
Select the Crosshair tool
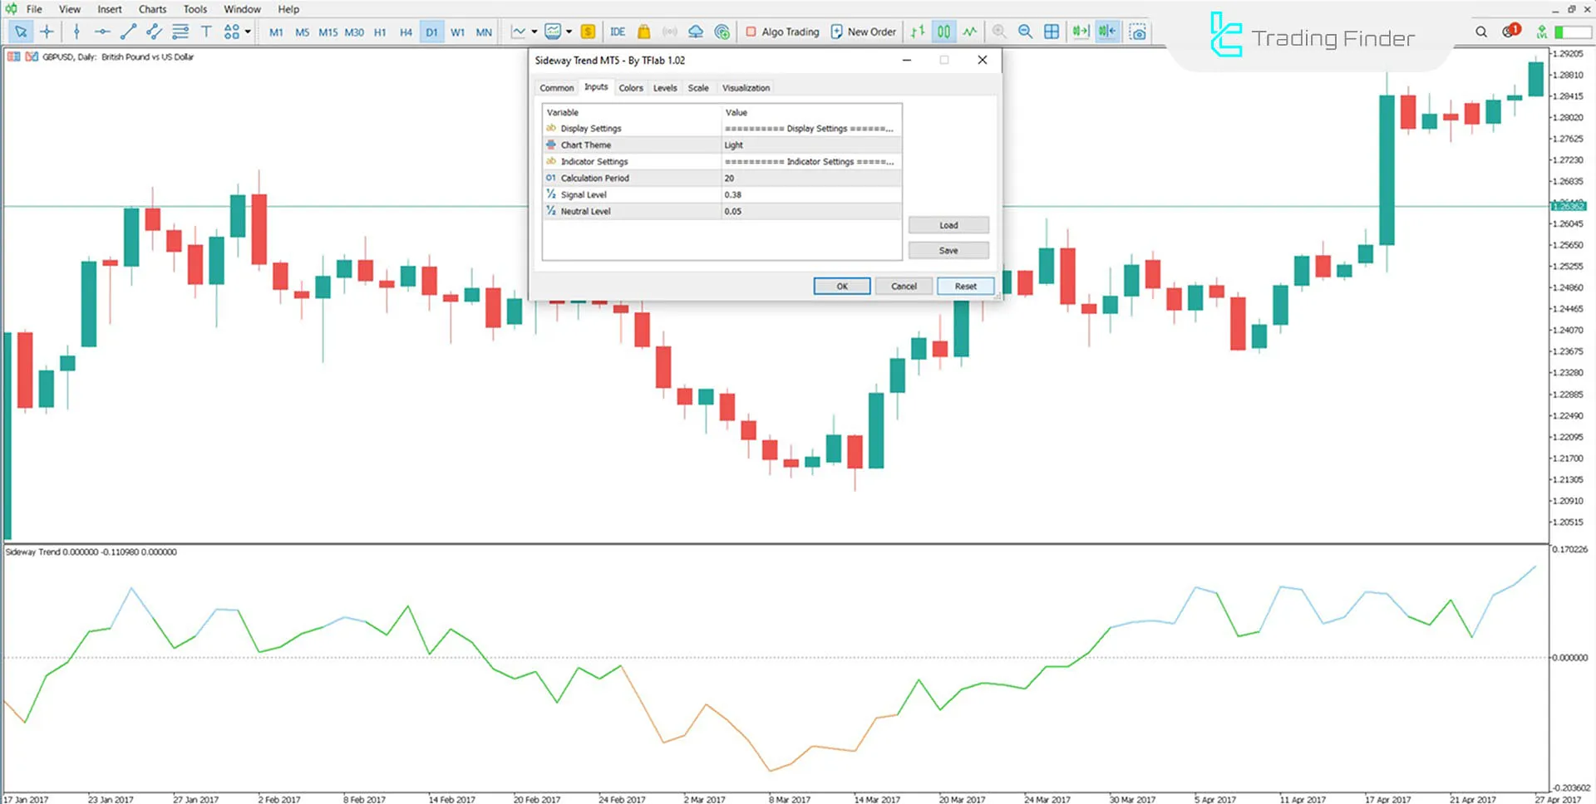click(47, 32)
